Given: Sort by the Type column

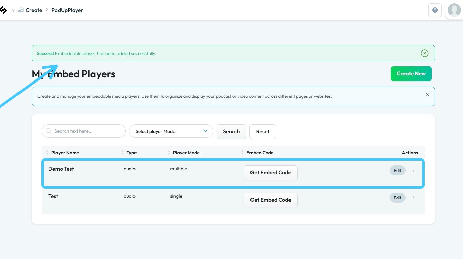Looking at the screenshot, I should 131,153.
